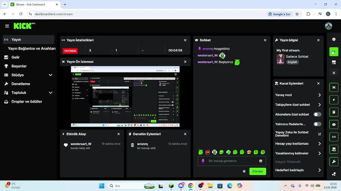
Task: Expand the Topluluk sidebar section
Action: 51,93
